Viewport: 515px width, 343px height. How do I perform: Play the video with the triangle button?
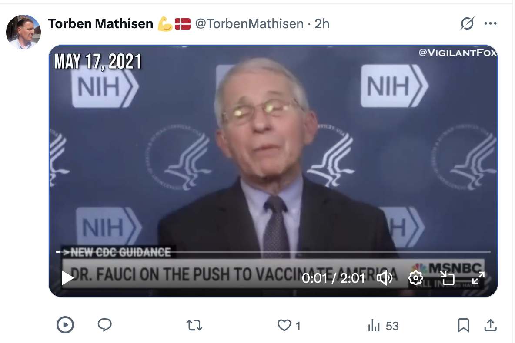click(x=67, y=278)
